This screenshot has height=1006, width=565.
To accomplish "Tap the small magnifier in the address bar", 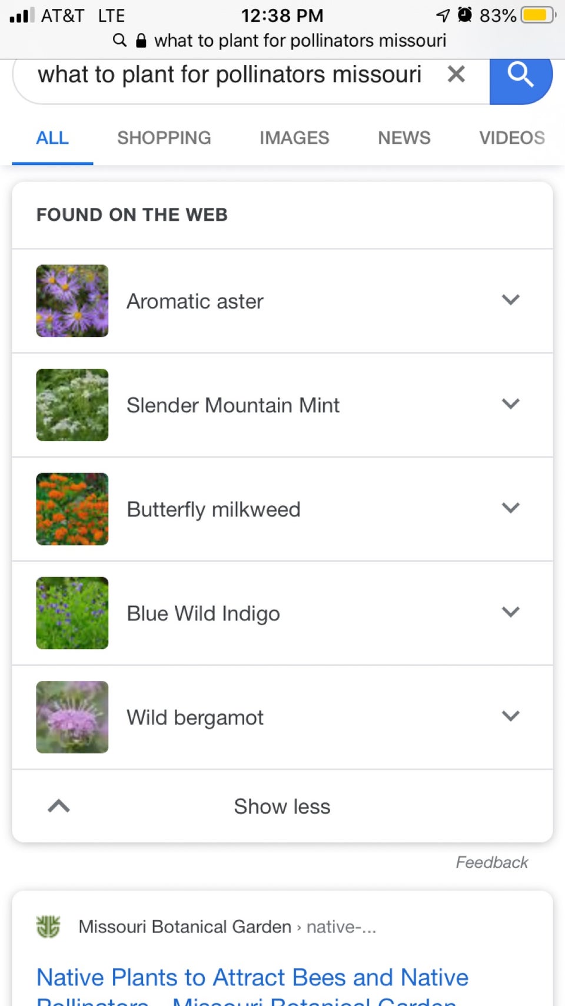I will 119,40.
